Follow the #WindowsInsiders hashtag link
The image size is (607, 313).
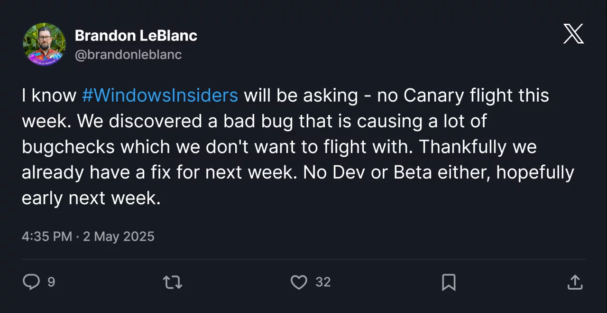coord(160,95)
